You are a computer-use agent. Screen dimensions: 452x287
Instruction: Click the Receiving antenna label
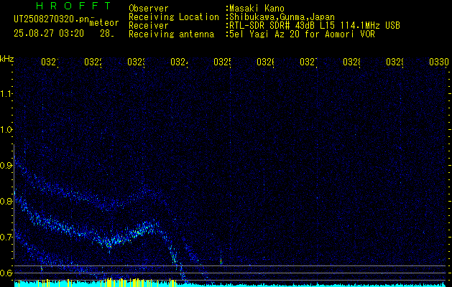click(172, 34)
